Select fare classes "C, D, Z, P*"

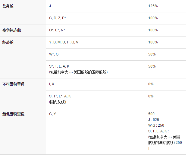tap(58, 18)
